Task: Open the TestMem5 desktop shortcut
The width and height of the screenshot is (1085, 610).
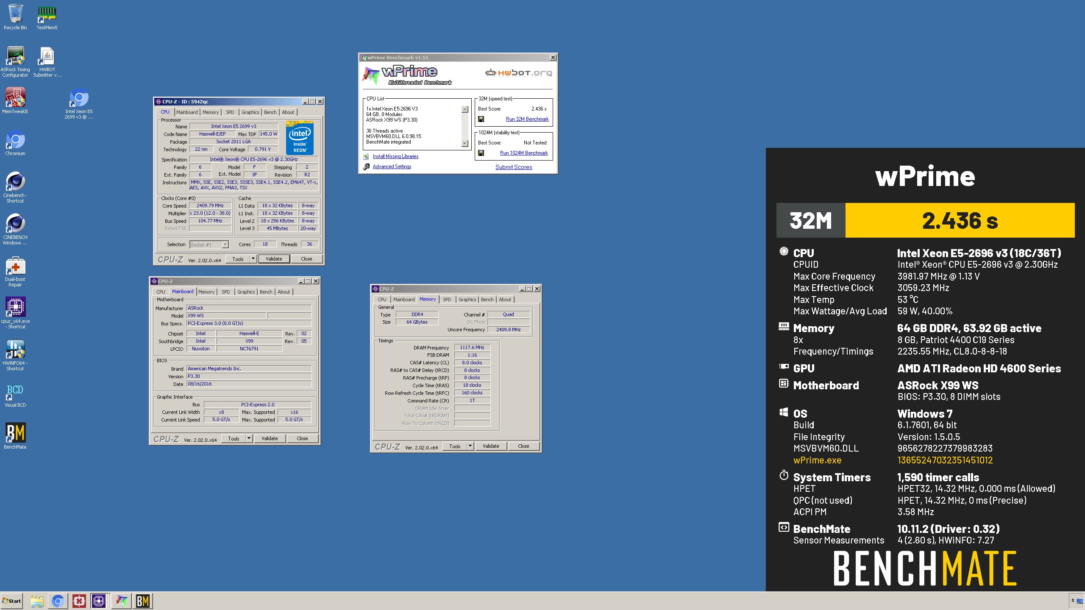Action: pyautogui.click(x=47, y=17)
